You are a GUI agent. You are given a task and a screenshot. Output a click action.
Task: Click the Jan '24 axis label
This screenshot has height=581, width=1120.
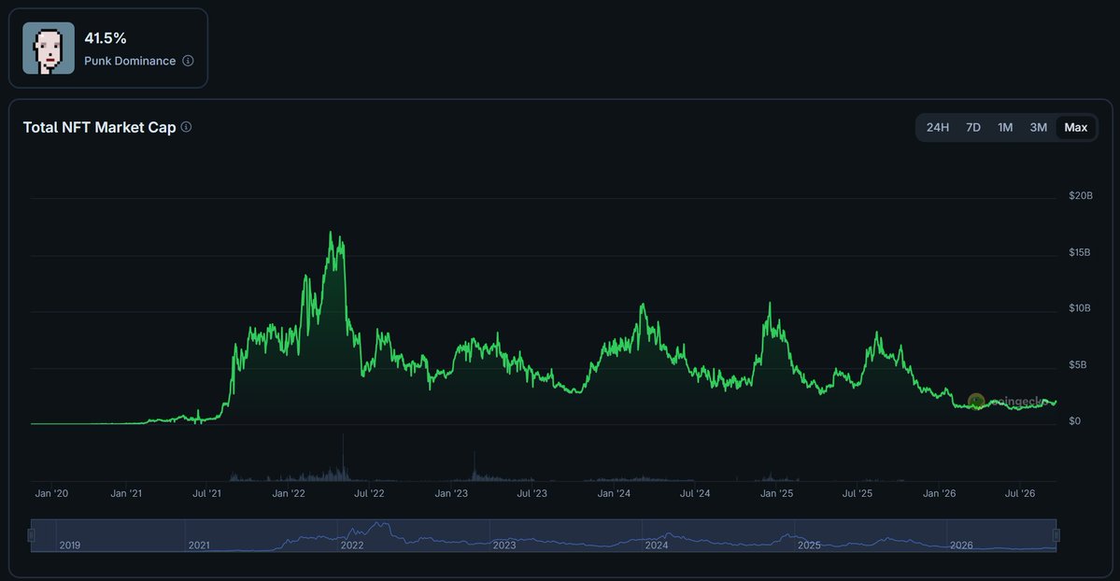(614, 493)
